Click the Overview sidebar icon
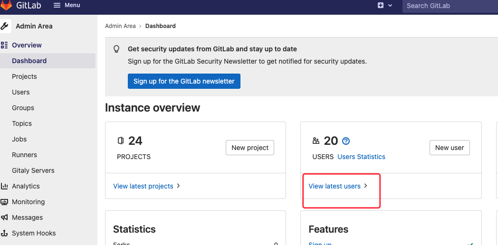 (4, 45)
